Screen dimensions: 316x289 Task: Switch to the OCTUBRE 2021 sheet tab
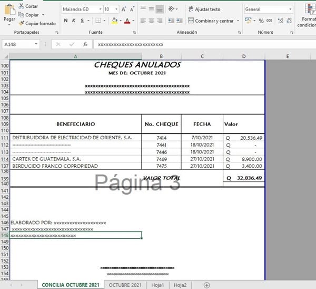pyautogui.click(x=124, y=285)
